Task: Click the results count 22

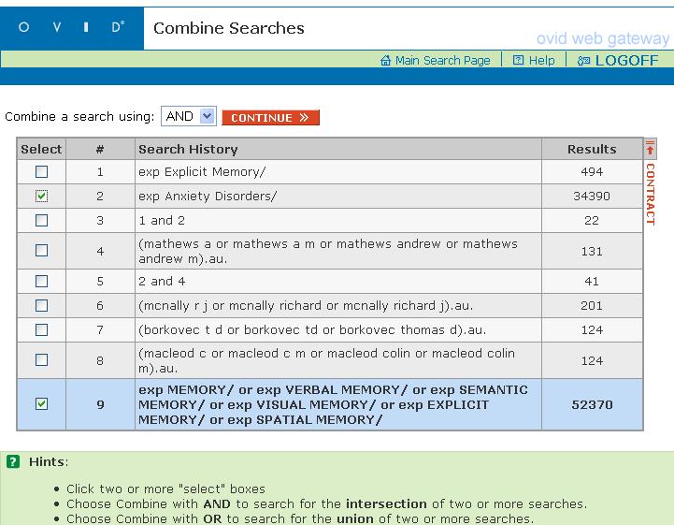Action: [592, 220]
